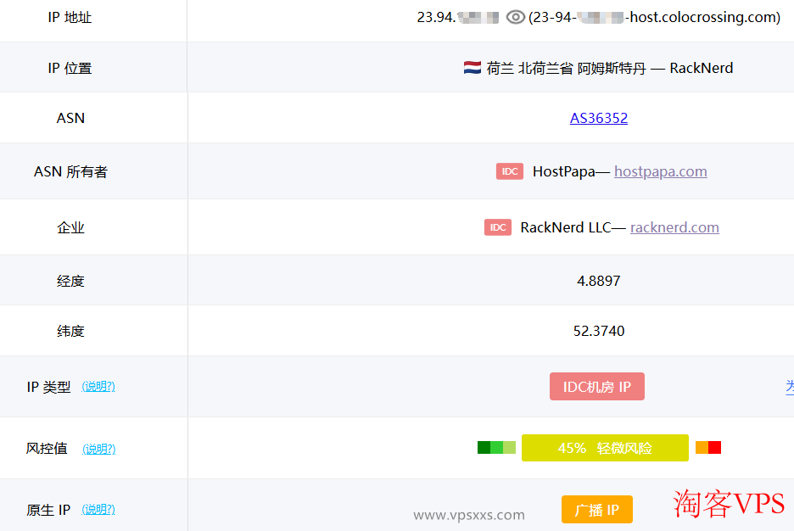Click the orange 广播 IP badge

coord(597,510)
